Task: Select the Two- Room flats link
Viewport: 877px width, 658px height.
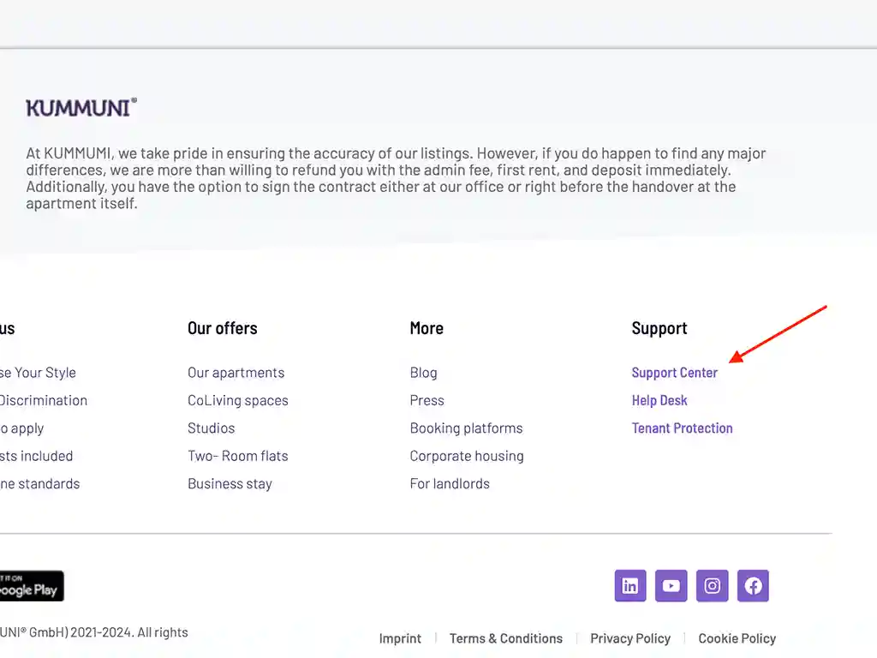Action: (238, 456)
